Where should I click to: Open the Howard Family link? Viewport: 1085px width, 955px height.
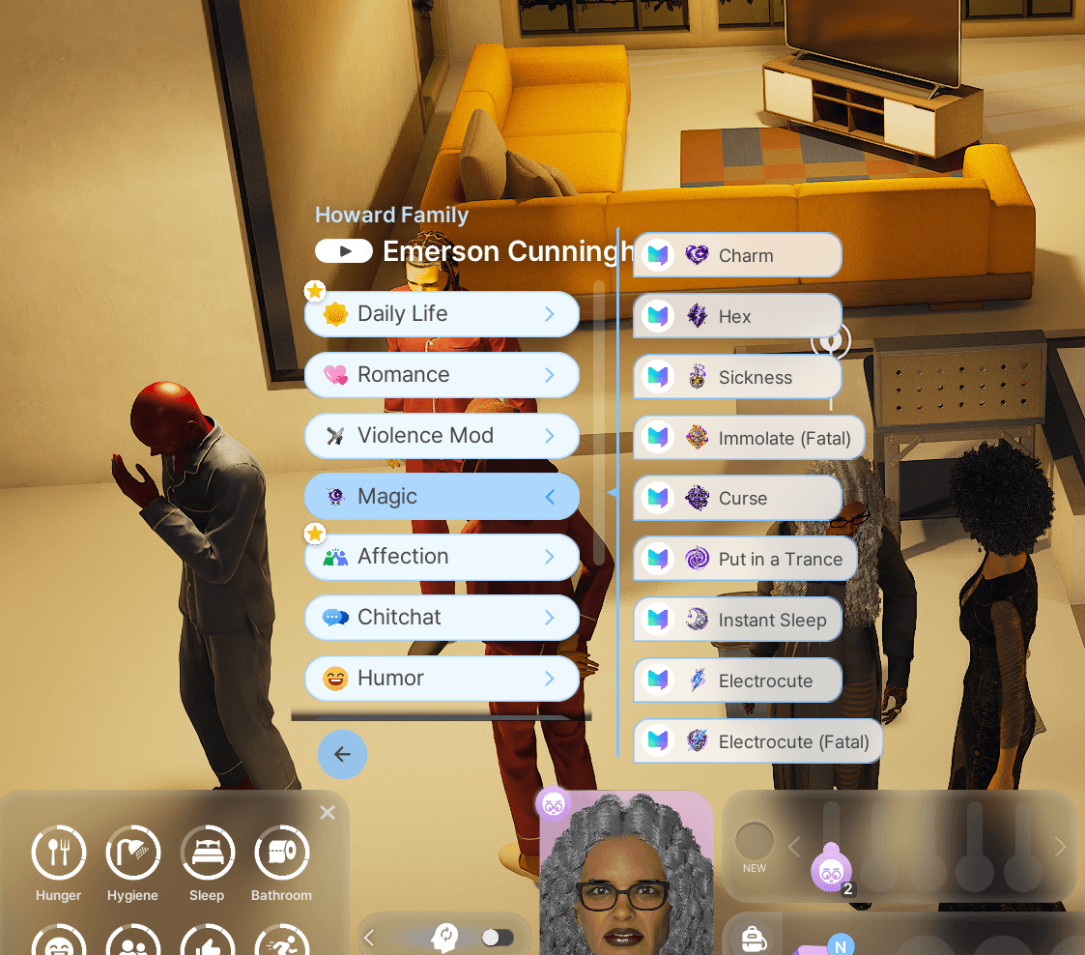(x=391, y=216)
